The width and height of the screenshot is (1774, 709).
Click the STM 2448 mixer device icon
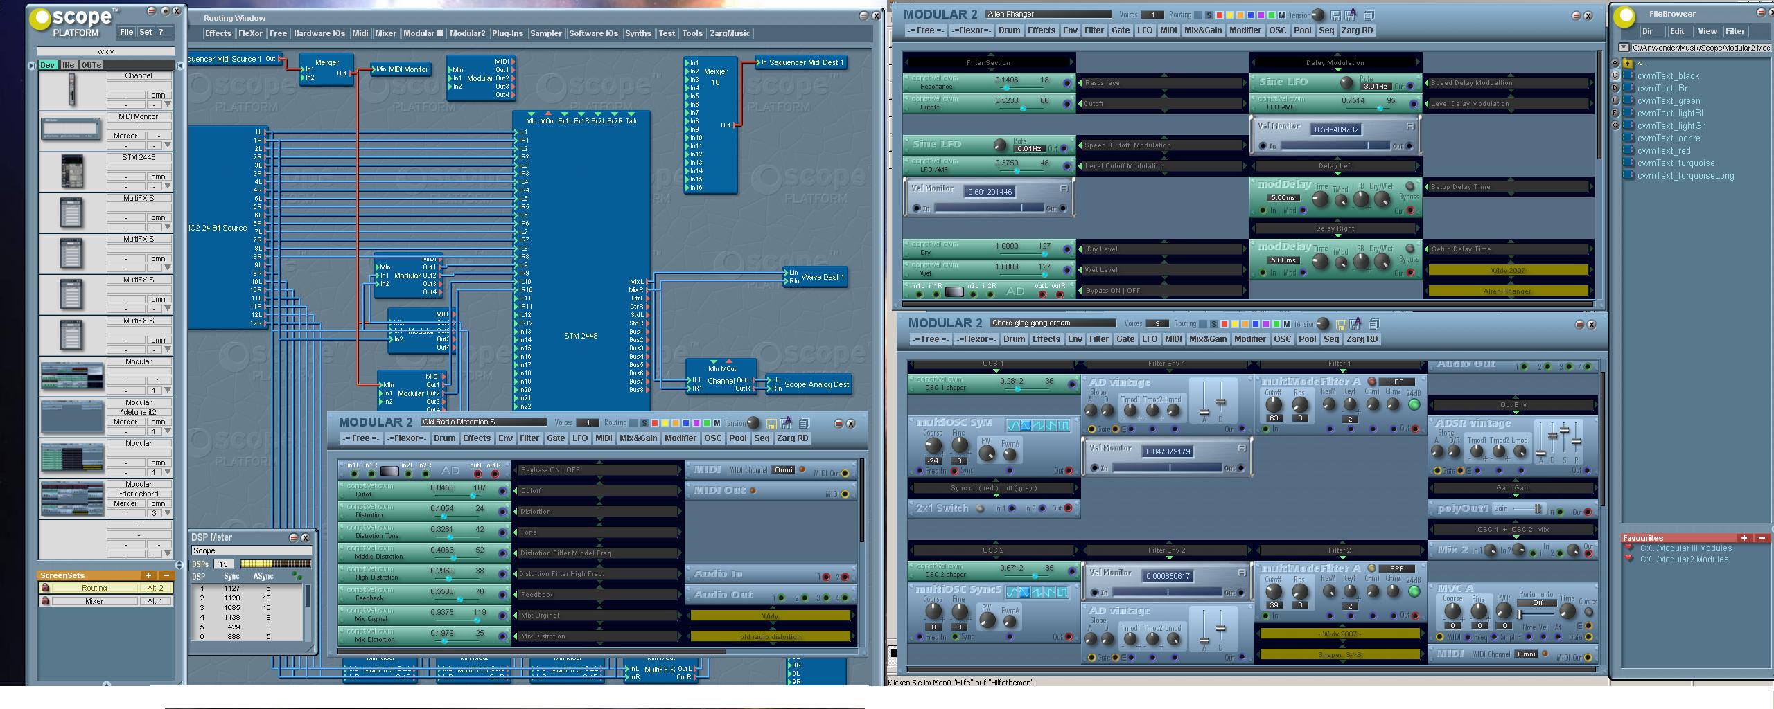(71, 172)
